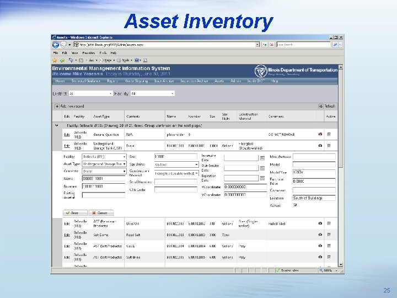Image resolution: width=397 pixels, height=298 pixels.
Task: Click Add new record link
Action: point(72,106)
